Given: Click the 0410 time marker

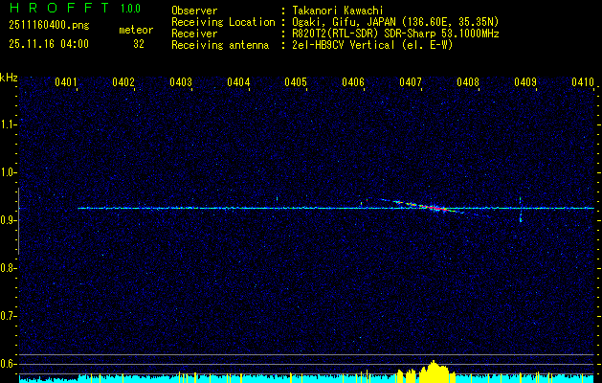Looking at the screenshot, I should pyautogui.click(x=583, y=82).
